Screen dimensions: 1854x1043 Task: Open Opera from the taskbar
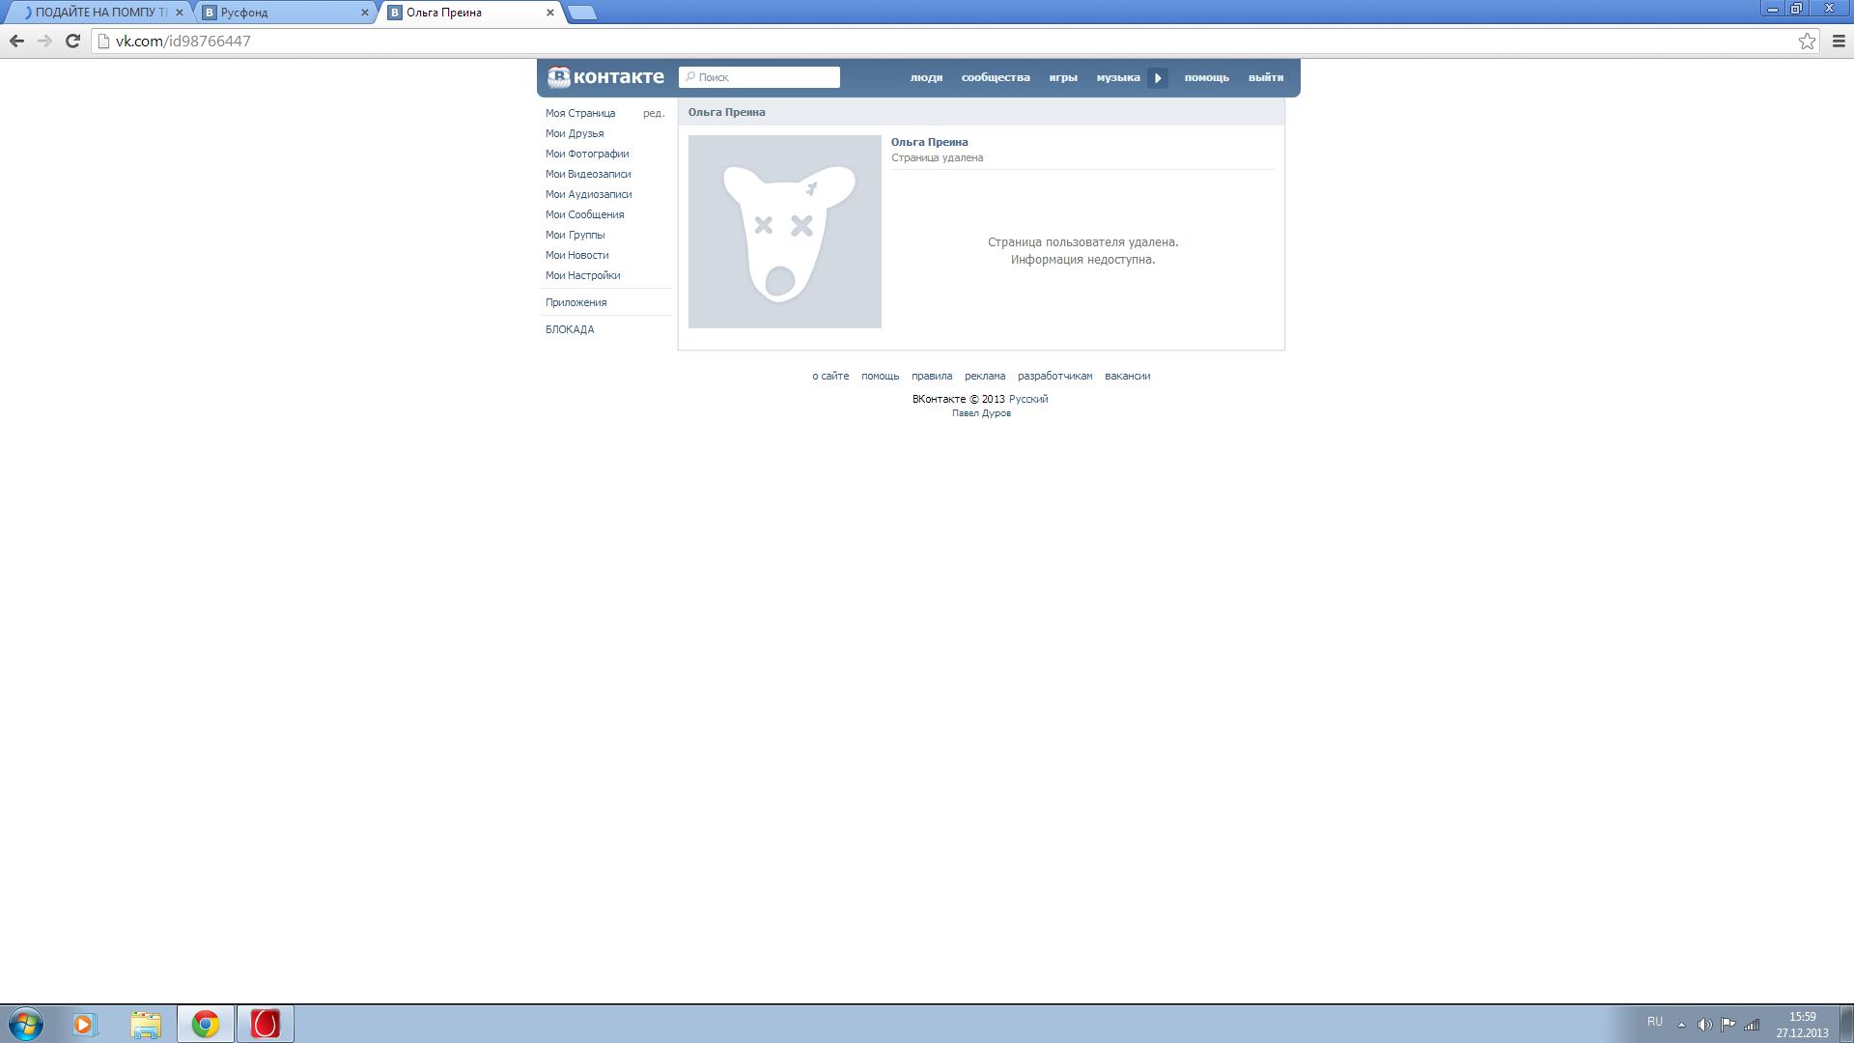(x=265, y=1024)
